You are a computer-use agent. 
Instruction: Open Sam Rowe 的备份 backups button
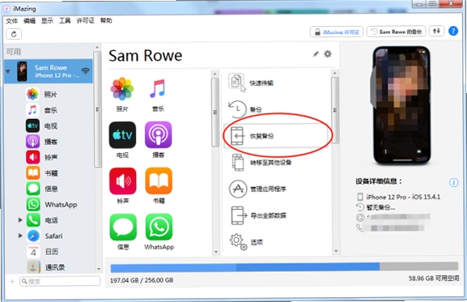pyautogui.click(x=396, y=32)
